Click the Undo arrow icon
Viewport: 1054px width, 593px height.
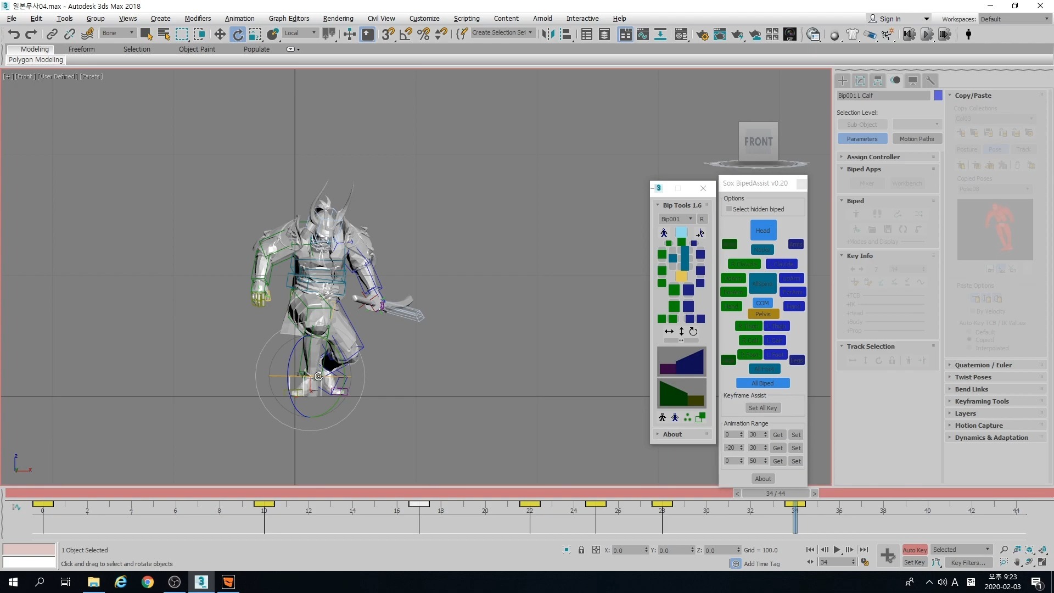coord(14,33)
